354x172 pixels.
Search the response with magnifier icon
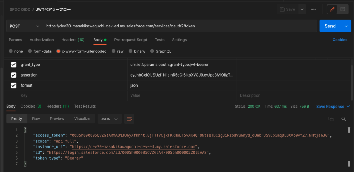coord(343,119)
